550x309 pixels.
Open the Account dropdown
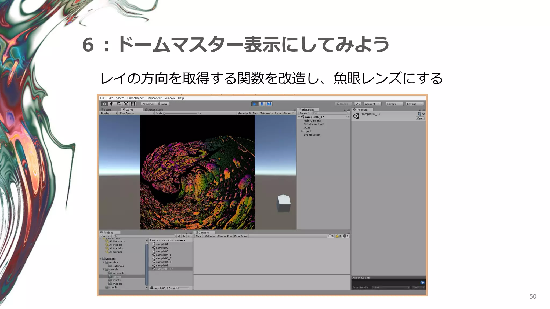click(372, 104)
